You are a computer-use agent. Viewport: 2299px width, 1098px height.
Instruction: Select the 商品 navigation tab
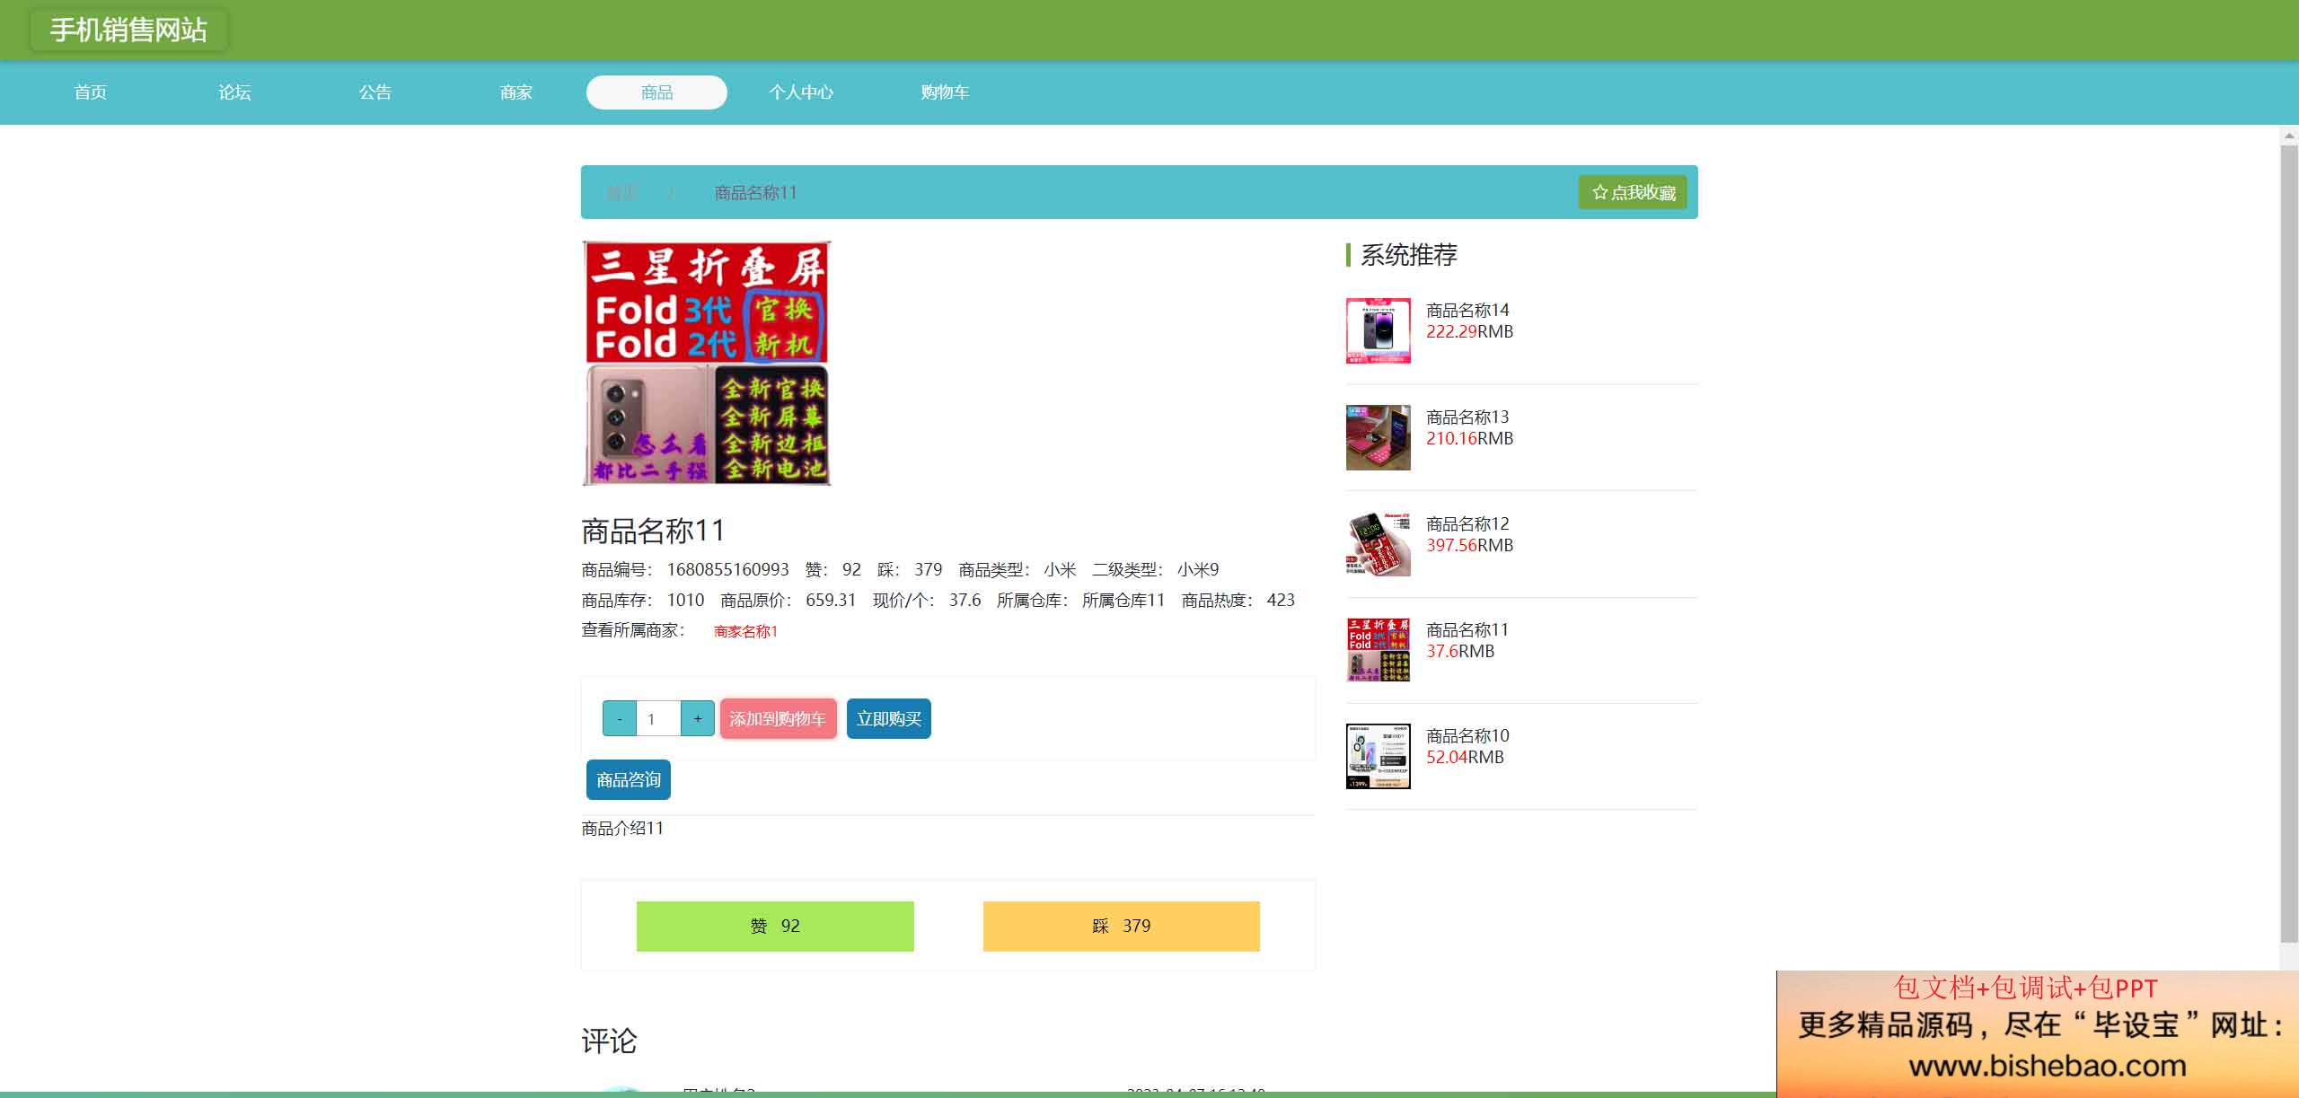[x=656, y=92]
